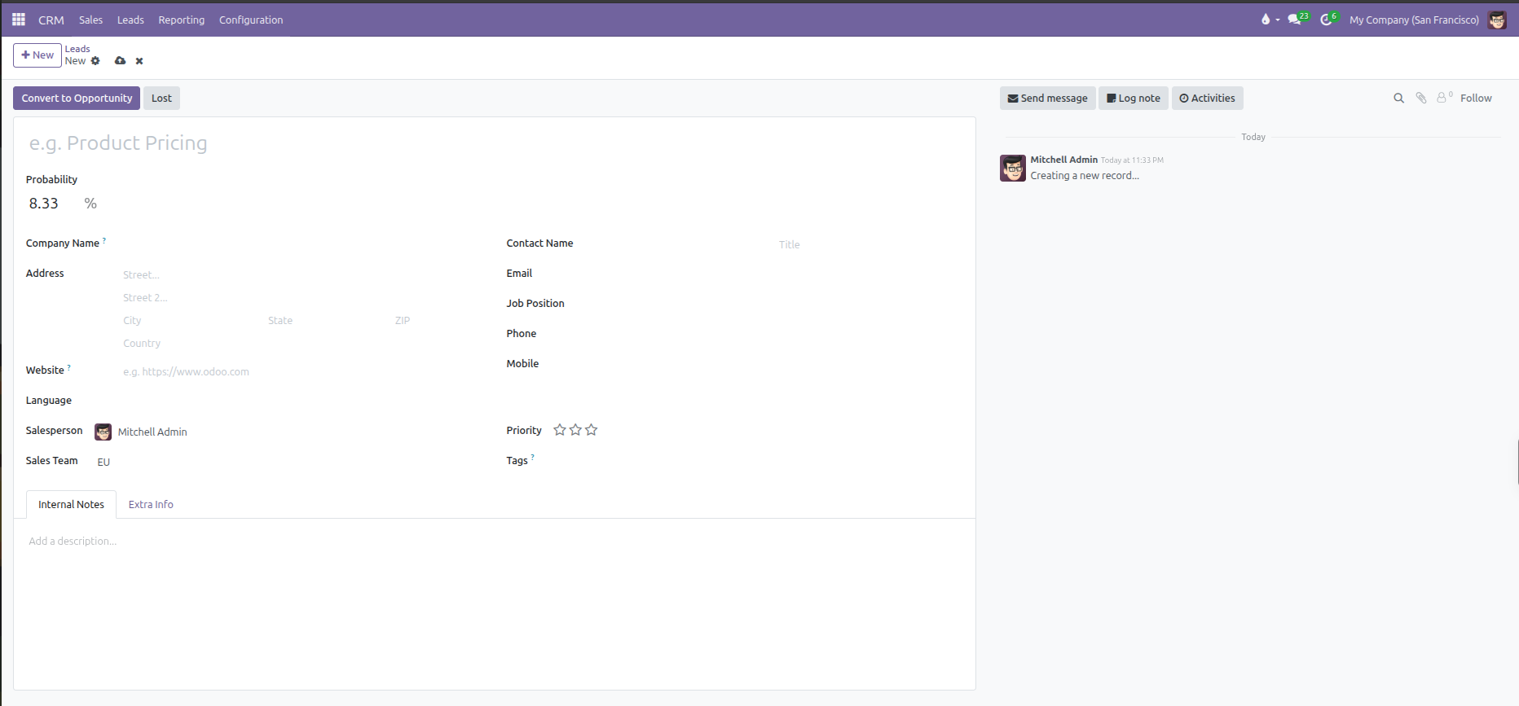The height and width of the screenshot is (706, 1519).
Task: Open conversations icon with 23 badge
Action: tap(1297, 20)
